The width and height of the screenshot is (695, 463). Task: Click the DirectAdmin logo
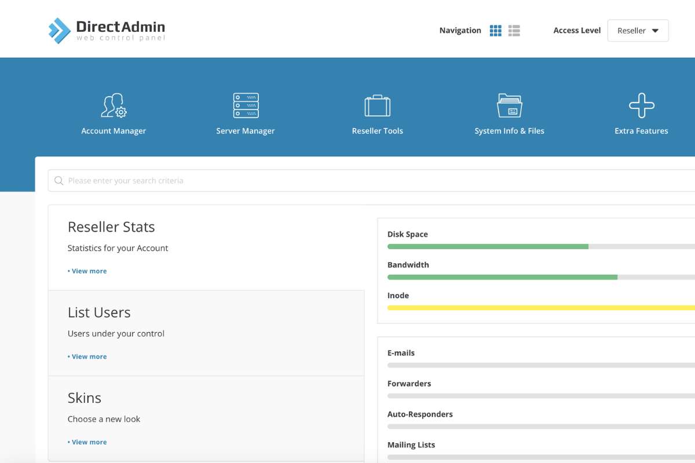(x=106, y=28)
